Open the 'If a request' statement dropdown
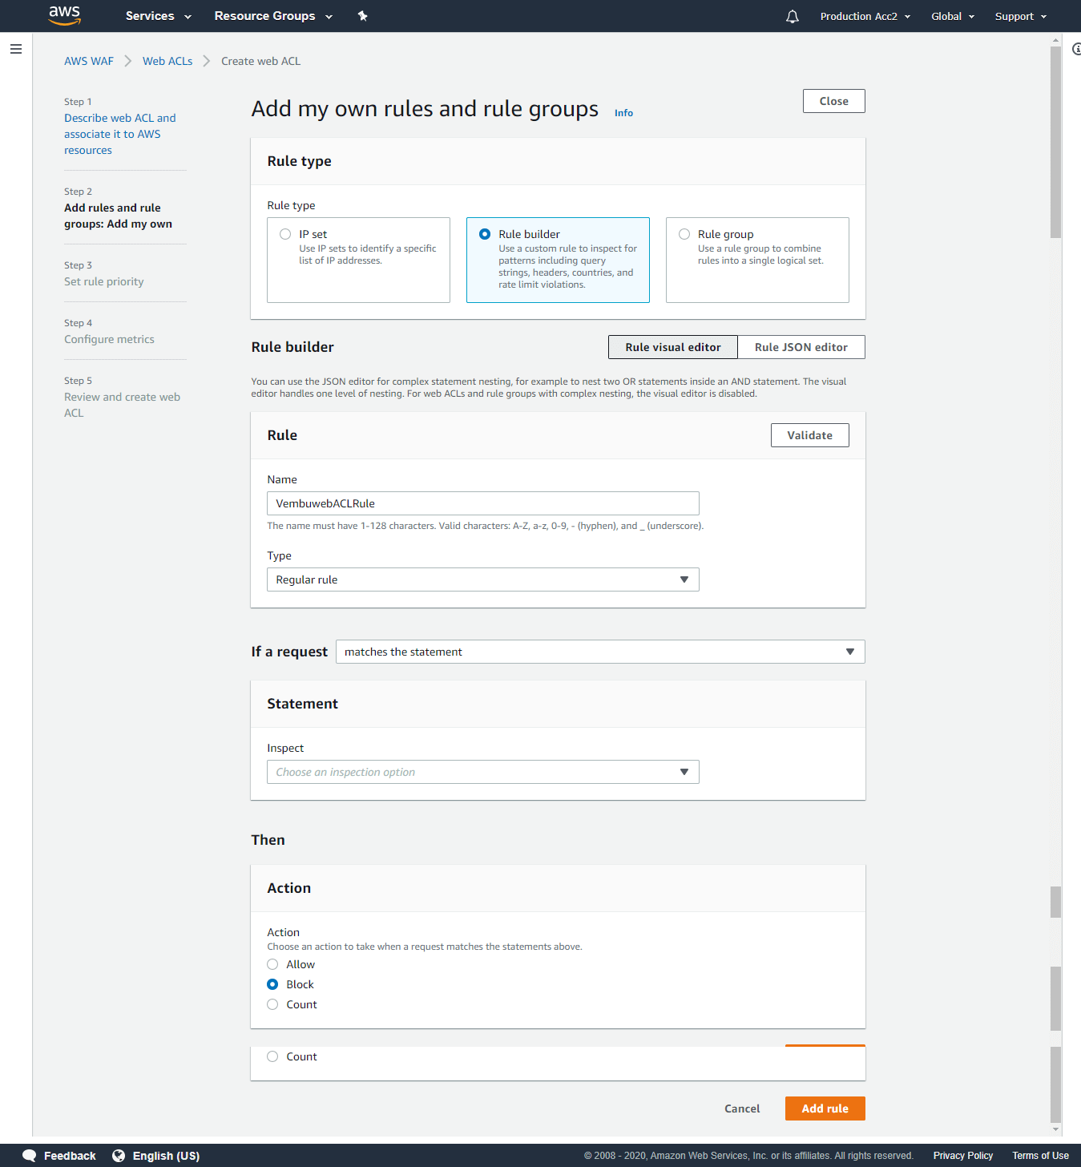Screen dimensions: 1081x1167 [599, 652]
